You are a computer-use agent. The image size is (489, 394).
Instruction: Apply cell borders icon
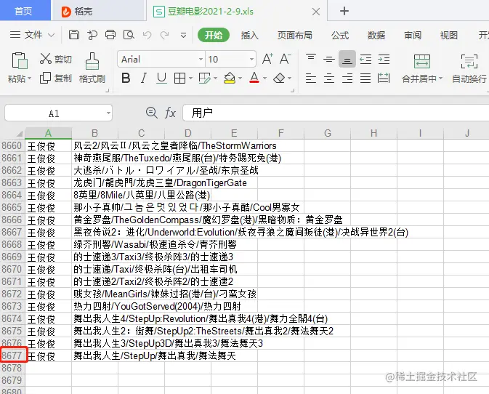click(x=179, y=78)
